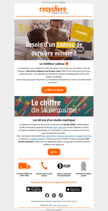Open the "Le voyage de Chihiro" link
This screenshot has width=108, height=211.
pos(83,136)
